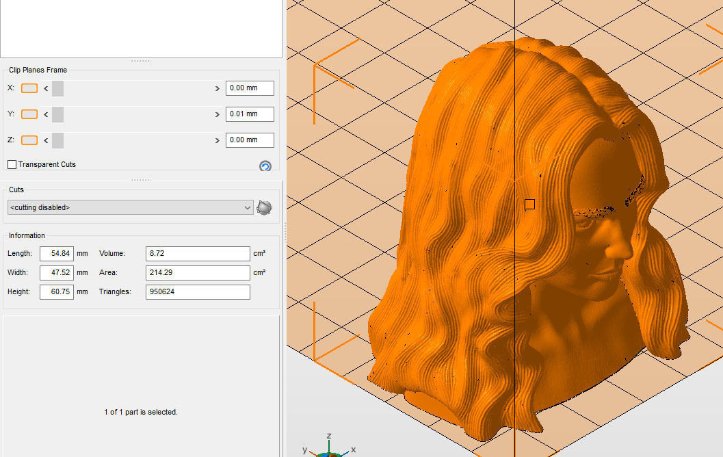Toggle the Z clip plane button
Viewport: 723px width, 457px height.
[x=29, y=140]
